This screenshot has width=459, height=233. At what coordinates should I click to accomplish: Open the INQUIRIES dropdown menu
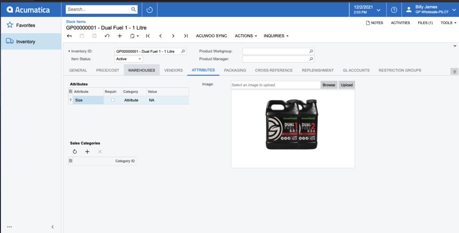(276, 36)
